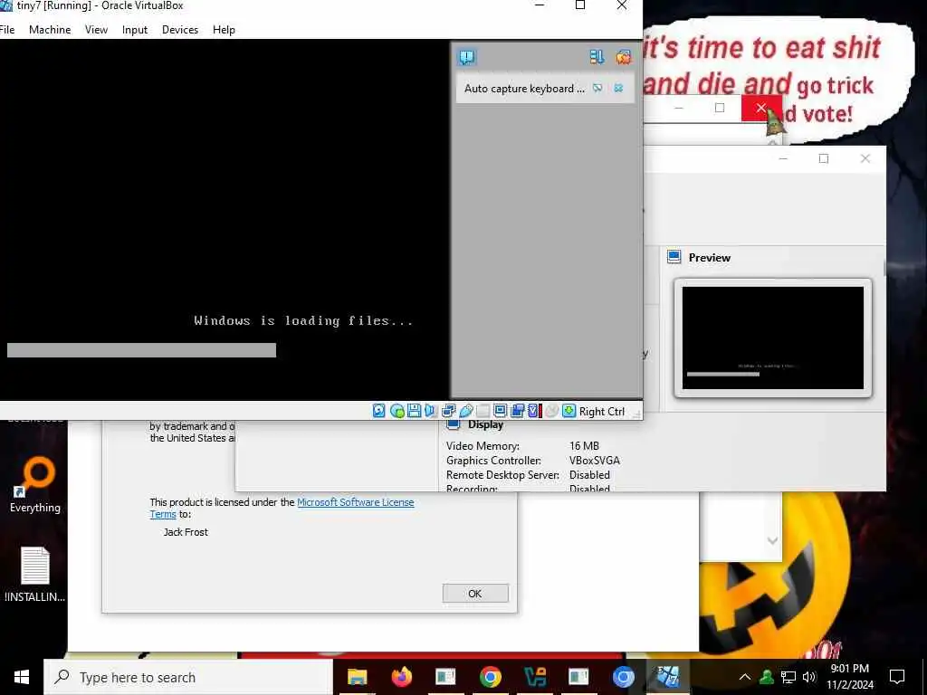Click the hard disk activity status icon
The width and height of the screenshot is (927, 695).
379,411
